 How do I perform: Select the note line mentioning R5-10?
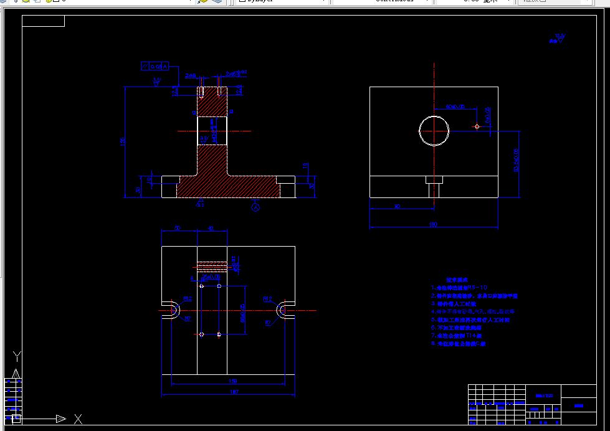click(459, 288)
